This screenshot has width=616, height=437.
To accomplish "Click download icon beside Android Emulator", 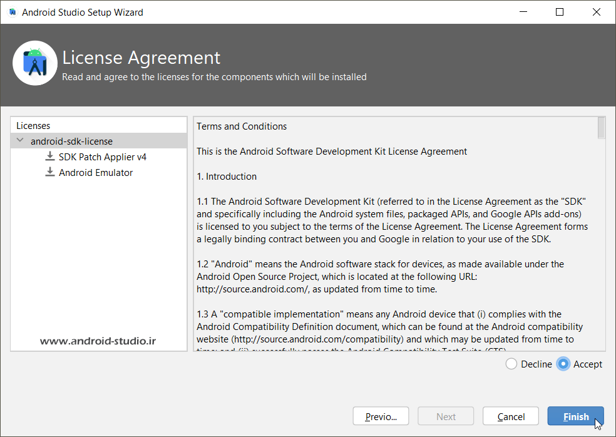I will pos(49,172).
